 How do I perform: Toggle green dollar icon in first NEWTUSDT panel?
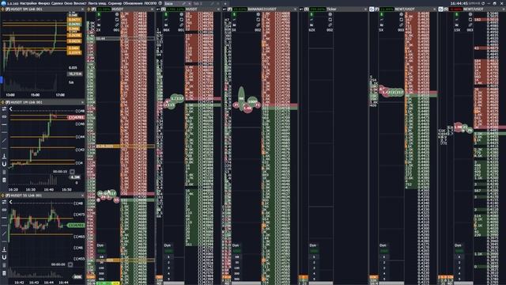point(382,14)
